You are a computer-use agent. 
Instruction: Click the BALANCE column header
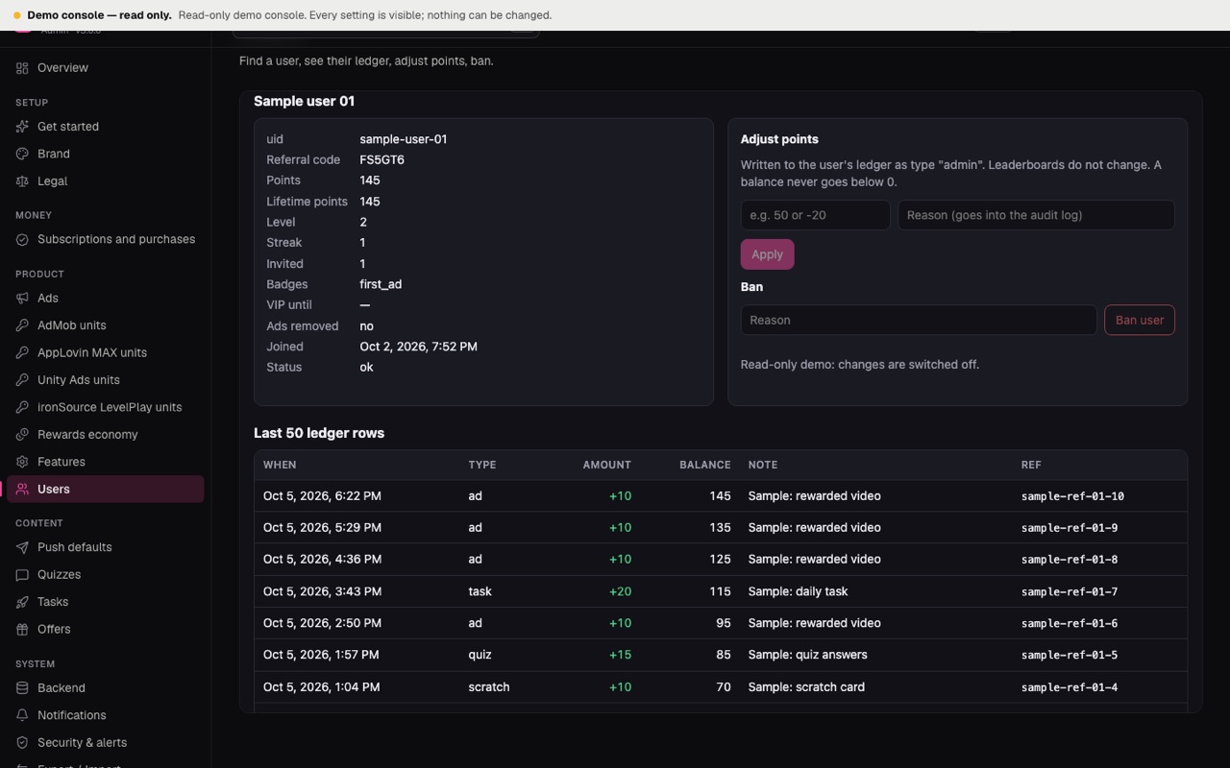coord(704,465)
